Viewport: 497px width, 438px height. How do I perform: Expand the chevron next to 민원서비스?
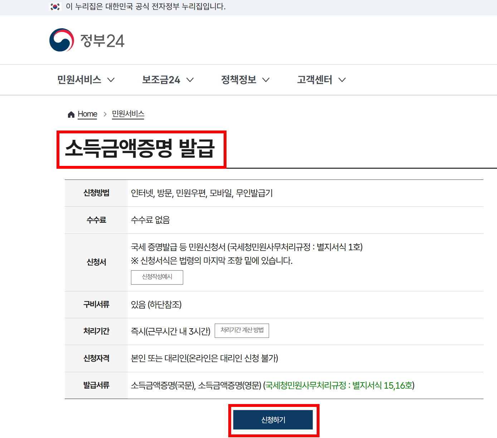click(x=111, y=80)
